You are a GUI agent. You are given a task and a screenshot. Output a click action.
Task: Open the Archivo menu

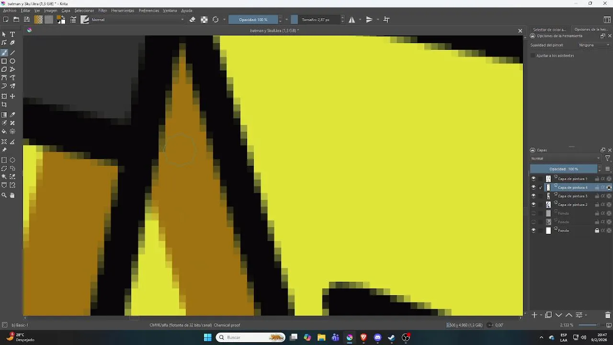click(x=10, y=11)
